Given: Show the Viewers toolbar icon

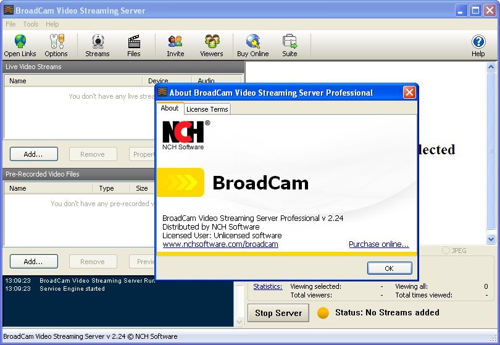Looking at the screenshot, I should (212, 46).
